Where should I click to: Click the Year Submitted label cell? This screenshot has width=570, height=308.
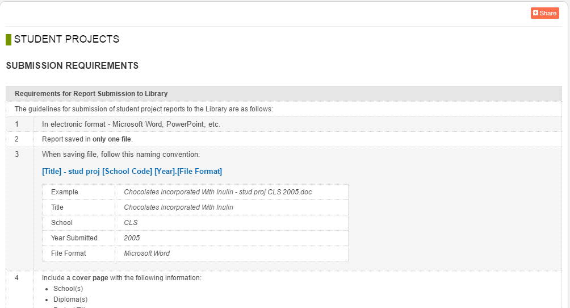[78, 238]
